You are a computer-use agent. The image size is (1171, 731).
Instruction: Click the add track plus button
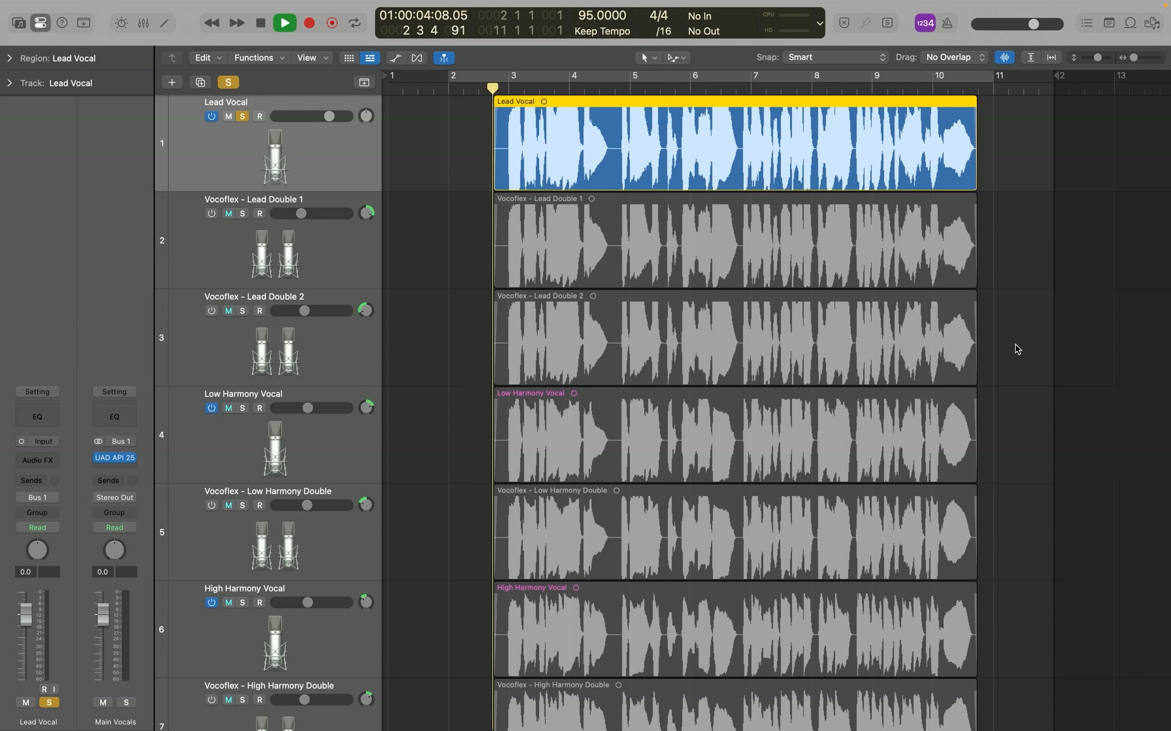pos(172,82)
